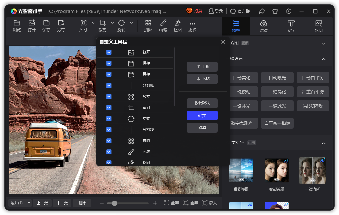Toggle the 尺寸 checkbox in custom toolbar list
This screenshot has height=215, width=339.
[109, 96]
